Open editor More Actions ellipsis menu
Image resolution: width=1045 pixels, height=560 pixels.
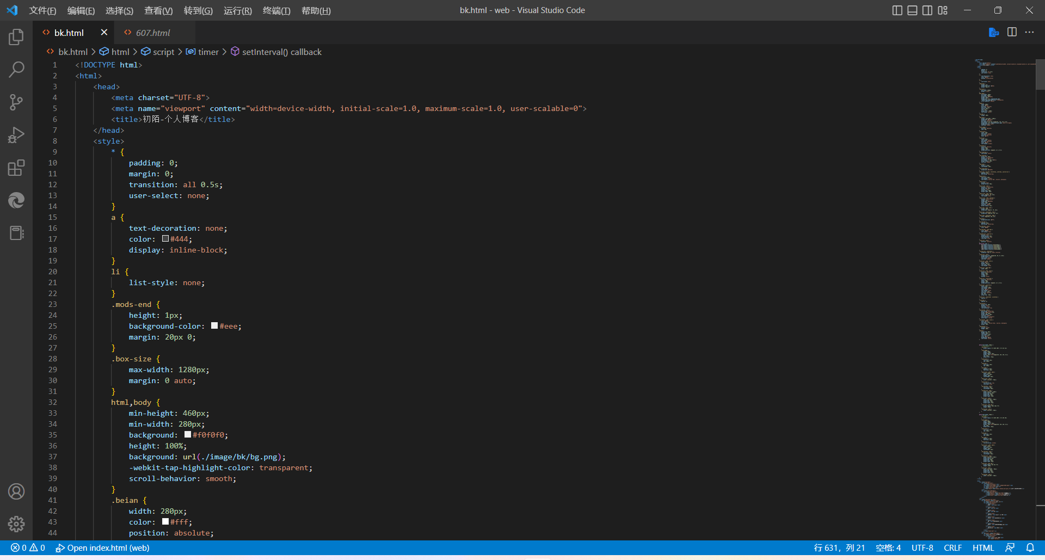coord(1029,33)
